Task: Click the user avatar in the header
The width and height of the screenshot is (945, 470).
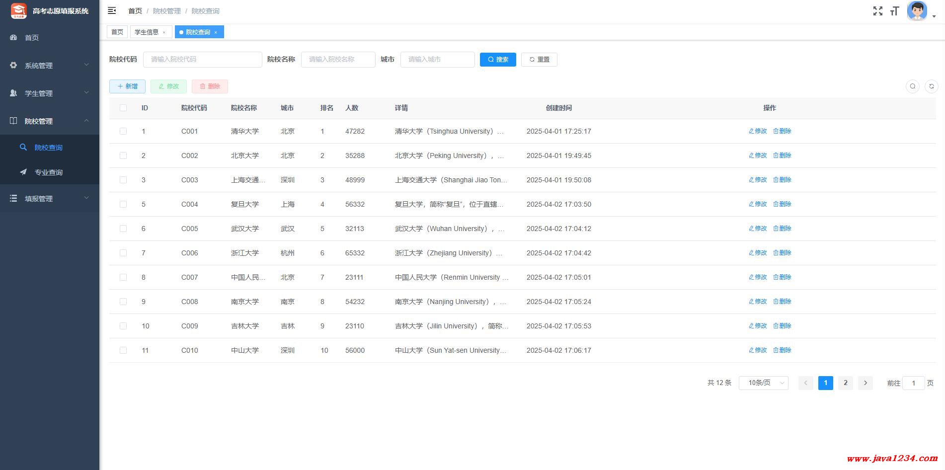Action: pyautogui.click(x=917, y=11)
